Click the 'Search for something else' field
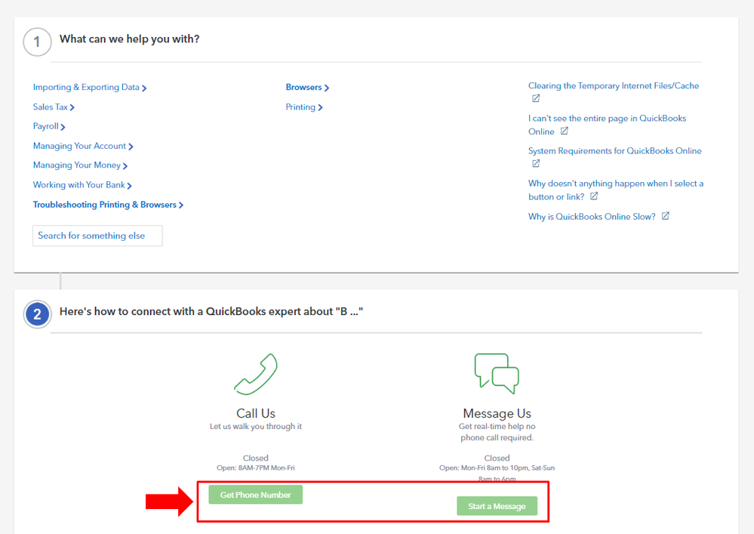The image size is (754, 534). coord(97,236)
